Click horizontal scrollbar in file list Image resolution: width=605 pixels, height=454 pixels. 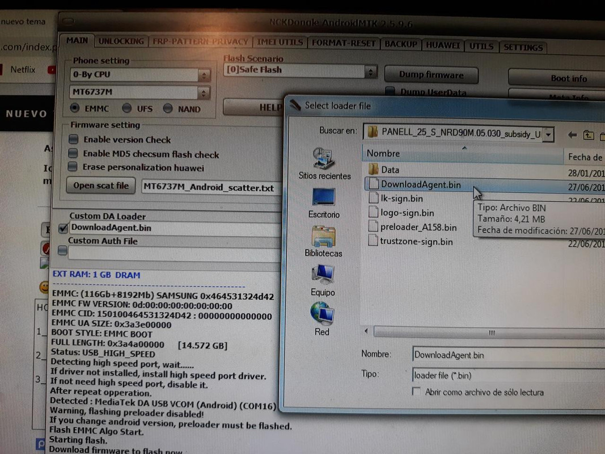coord(490,333)
